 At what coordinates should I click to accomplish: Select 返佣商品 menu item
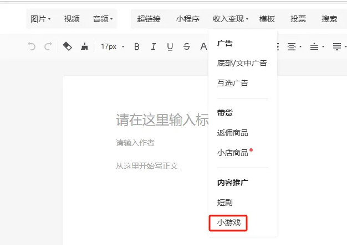[x=233, y=133]
